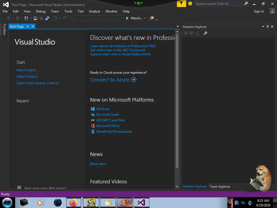The image size is (277, 208).
Task: Click the More news link
Action: click(x=98, y=164)
